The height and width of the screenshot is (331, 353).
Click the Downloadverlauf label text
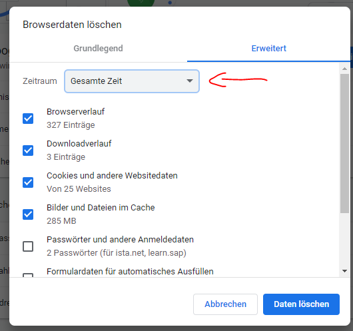point(79,143)
